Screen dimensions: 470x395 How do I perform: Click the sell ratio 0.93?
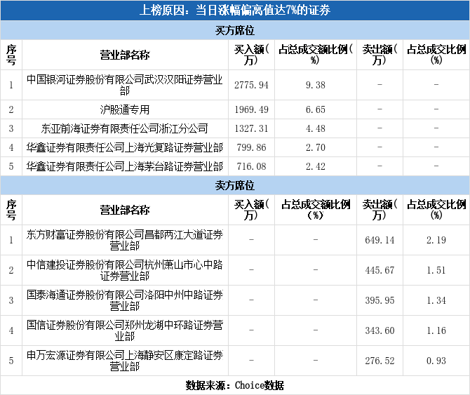point(436,361)
